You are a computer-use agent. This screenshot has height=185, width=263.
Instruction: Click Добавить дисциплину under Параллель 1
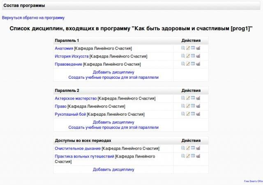(113, 72)
